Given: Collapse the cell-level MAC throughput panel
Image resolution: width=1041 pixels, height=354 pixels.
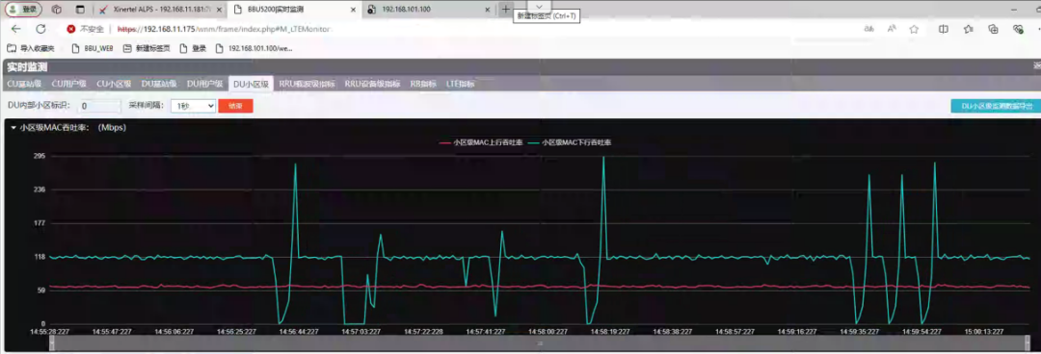Looking at the screenshot, I should coord(13,128).
